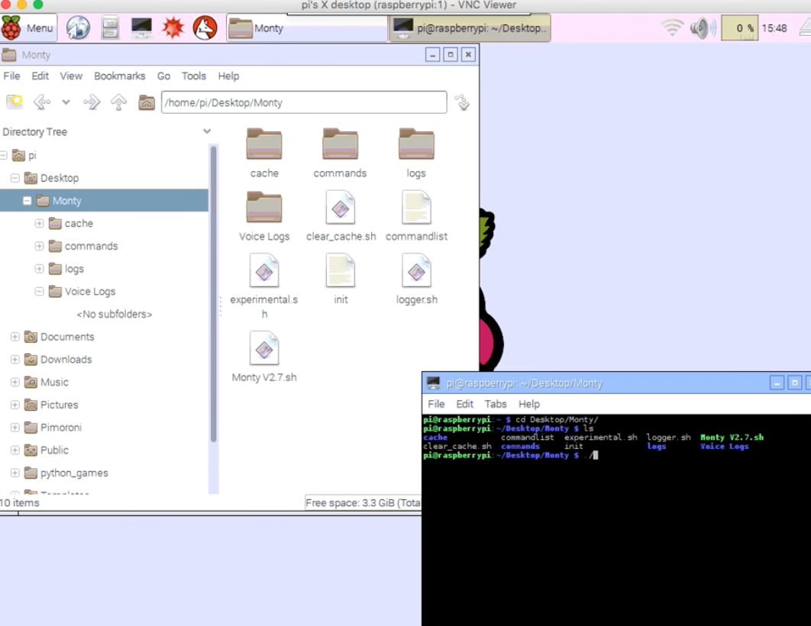The image size is (811, 626).
Task: Select clear_cache.sh script file icon
Action: (x=341, y=208)
